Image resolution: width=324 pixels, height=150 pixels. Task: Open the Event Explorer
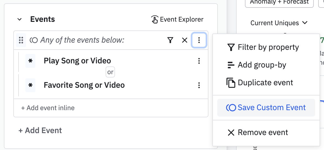[177, 19]
